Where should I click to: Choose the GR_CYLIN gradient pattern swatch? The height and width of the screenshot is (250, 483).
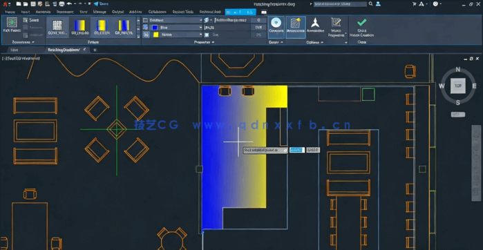102,27
